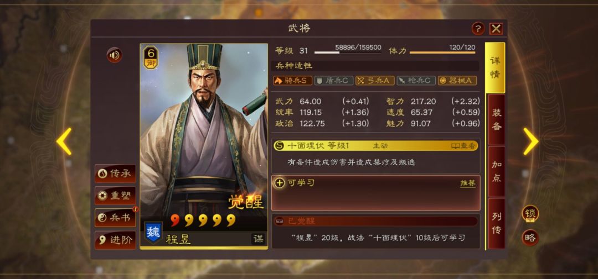The height and width of the screenshot is (279, 598).
Task: Add a skill via 可学习 plus icon
Action: [280, 183]
